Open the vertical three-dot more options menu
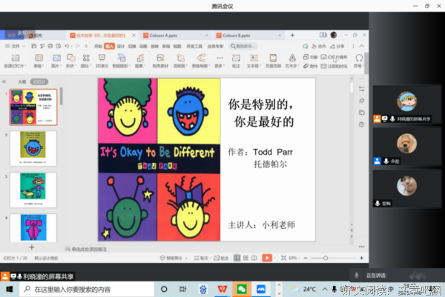 (353, 46)
